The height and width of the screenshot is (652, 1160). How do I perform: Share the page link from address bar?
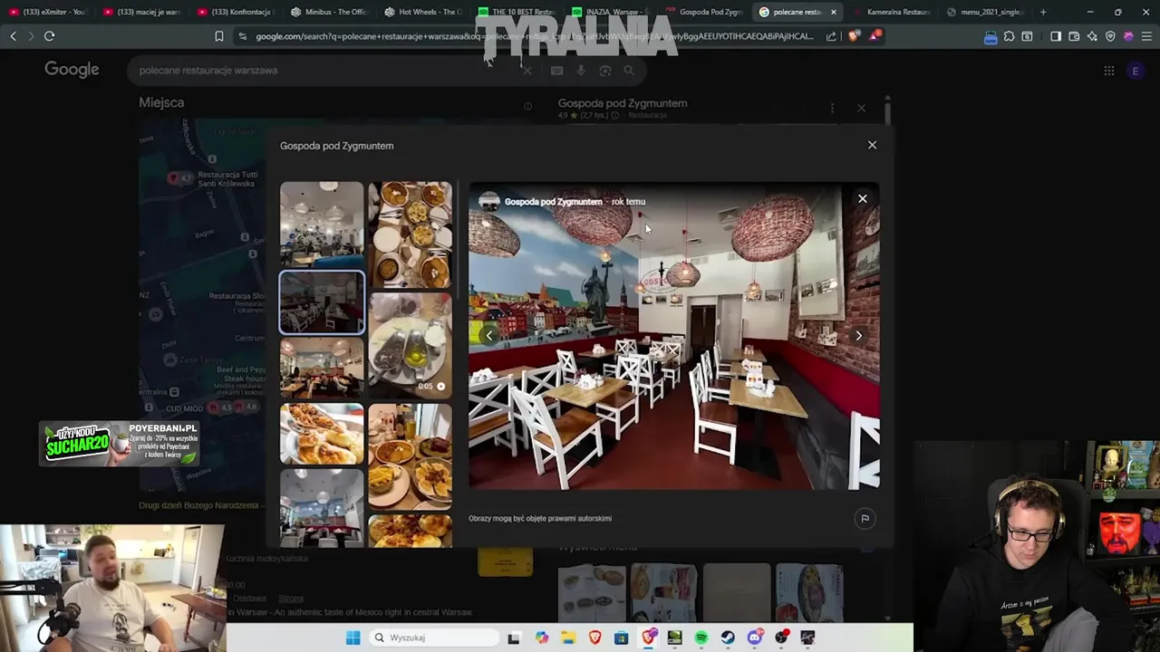pos(831,36)
